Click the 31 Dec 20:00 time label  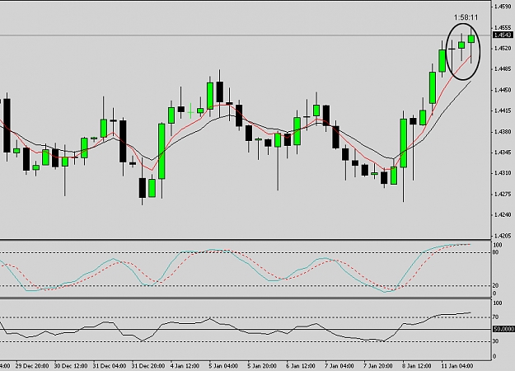coord(148,366)
